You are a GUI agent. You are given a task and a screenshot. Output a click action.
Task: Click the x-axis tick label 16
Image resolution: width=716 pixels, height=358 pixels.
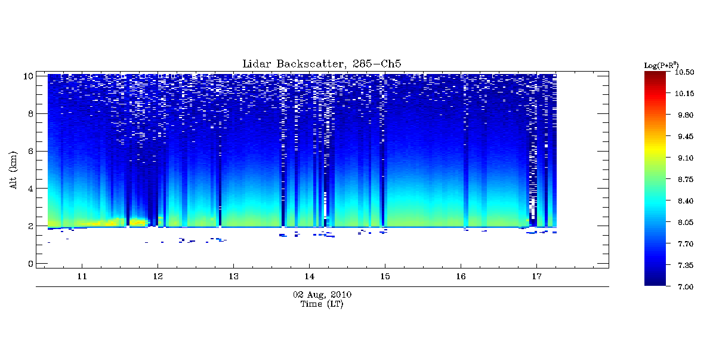click(461, 276)
